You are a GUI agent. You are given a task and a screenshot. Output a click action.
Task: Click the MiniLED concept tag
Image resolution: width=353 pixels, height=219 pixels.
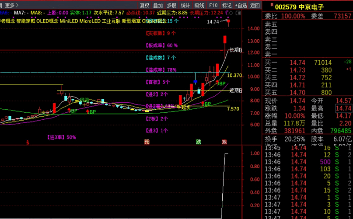coord(69,21)
